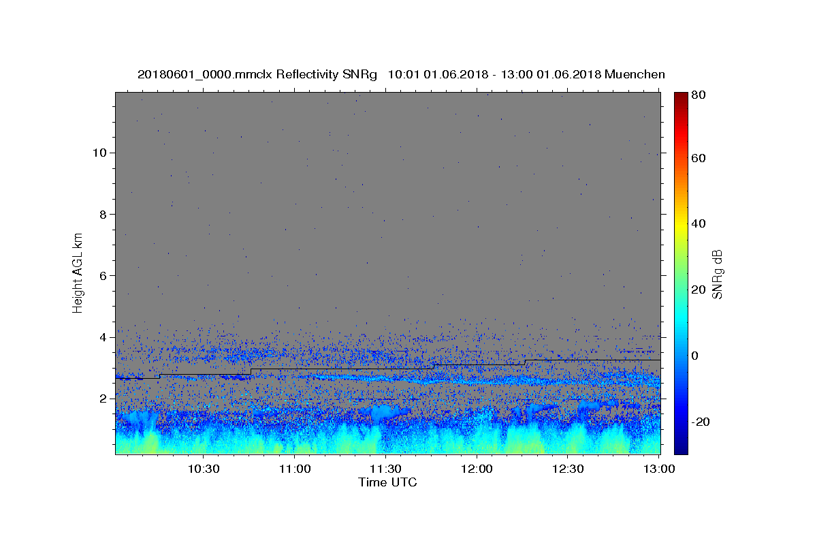The height and width of the screenshot is (545, 817).
Task: Click the '12:30' time tick label
Action: coord(568,469)
